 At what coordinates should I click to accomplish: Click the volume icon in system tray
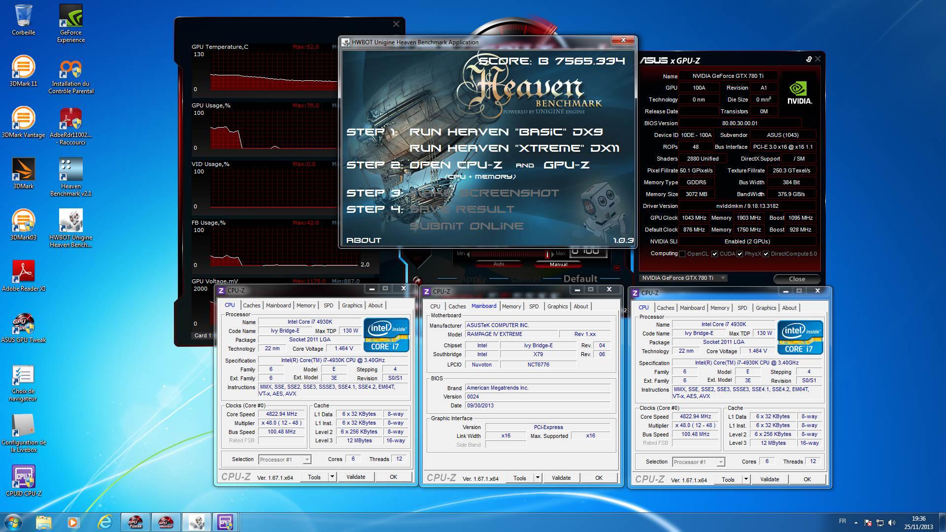click(x=891, y=523)
